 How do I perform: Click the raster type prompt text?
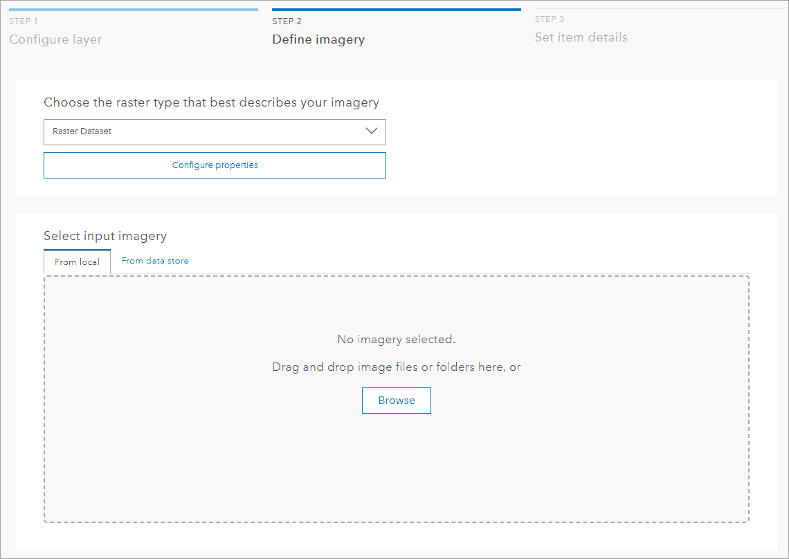[211, 102]
